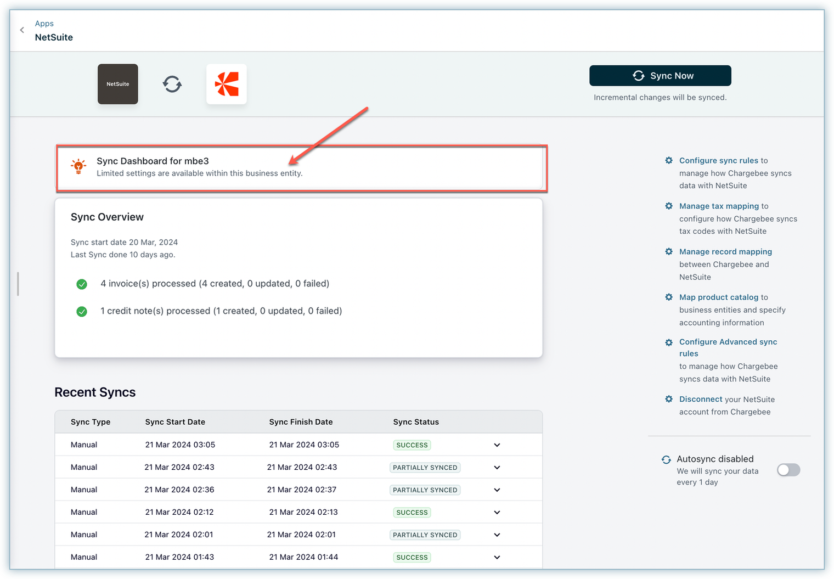834x579 pixels.
Task: Open Manage record mapping link
Action: pos(725,252)
